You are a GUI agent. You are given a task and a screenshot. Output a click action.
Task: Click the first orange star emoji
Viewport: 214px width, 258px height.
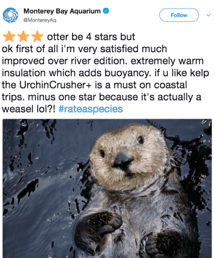point(9,37)
